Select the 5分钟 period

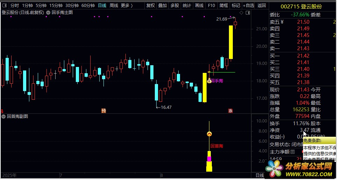(x=41, y=5)
